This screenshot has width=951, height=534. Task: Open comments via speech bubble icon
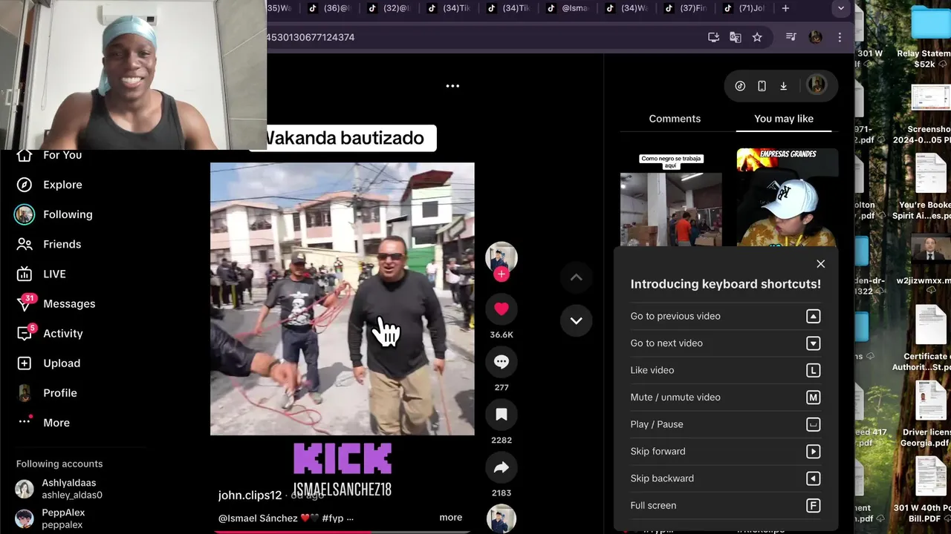[502, 361]
